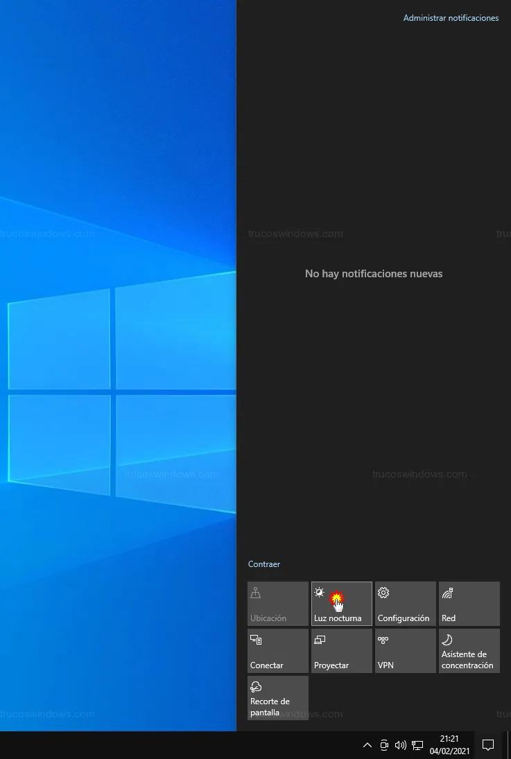The height and width of the screenshot is (759, 511).
Task: Expand hidden tray icons with the chevron
Action: point(367,745)
